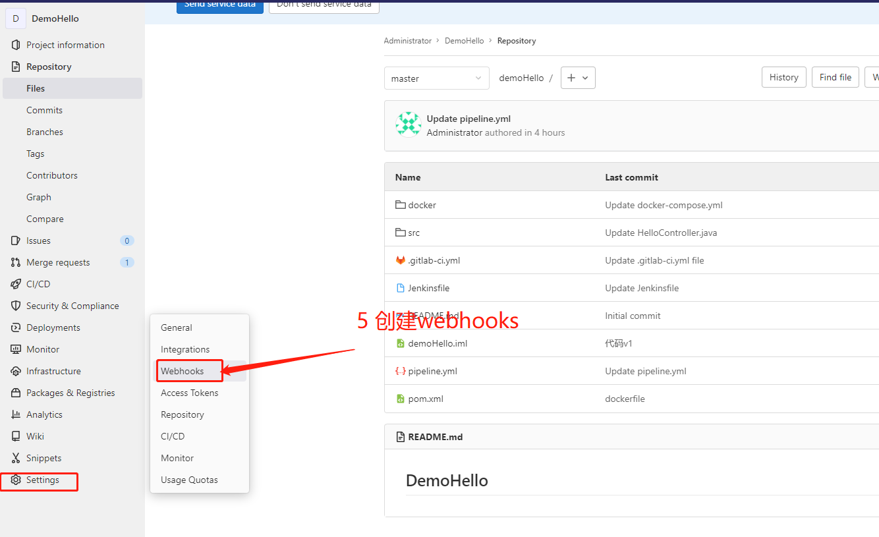Viewport: 879px width, 537px height.
Task: Click the Jenkinsfile document icon
Action: (400, 288)
